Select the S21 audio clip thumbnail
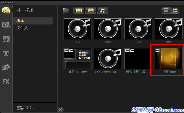The width and height of the screenshot is (184, 113). pos(78,29)
